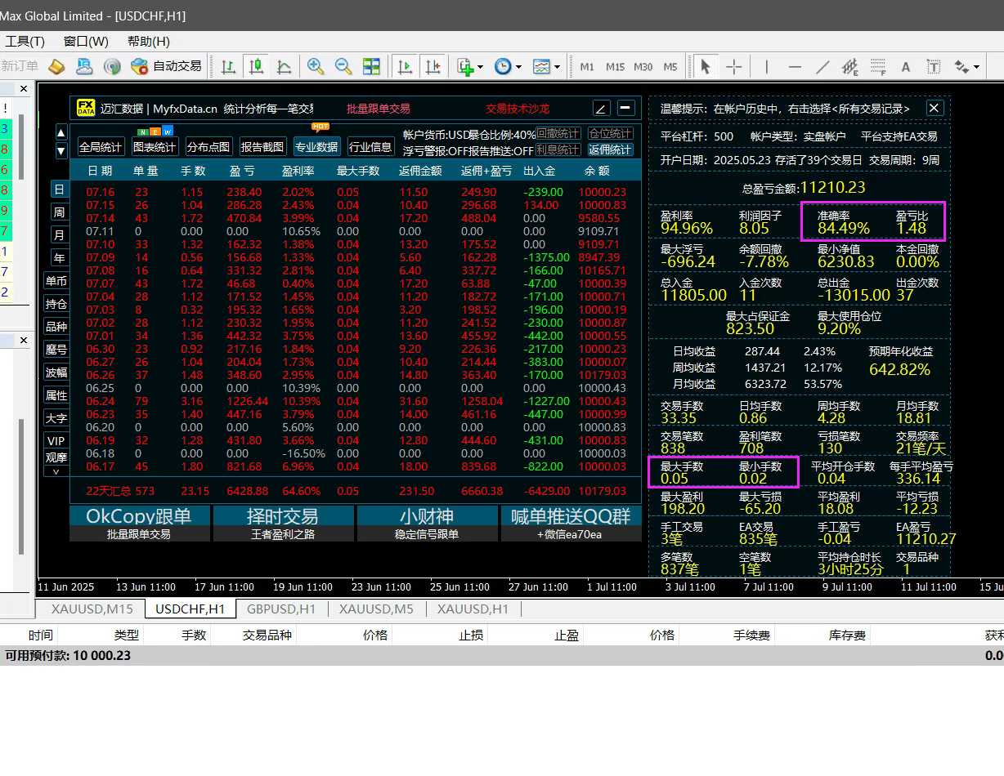1004x776 pixels.
Task: Expand the side tab list chevron
Action: pyautogui.click(x=56, y=472)
